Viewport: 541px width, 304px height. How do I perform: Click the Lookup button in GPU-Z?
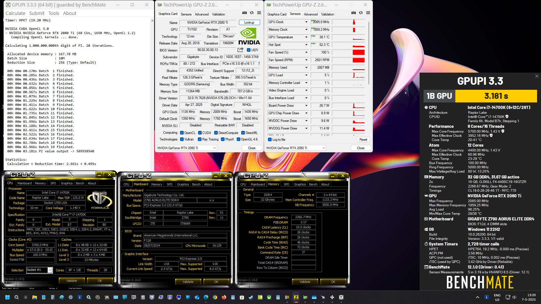249,23
